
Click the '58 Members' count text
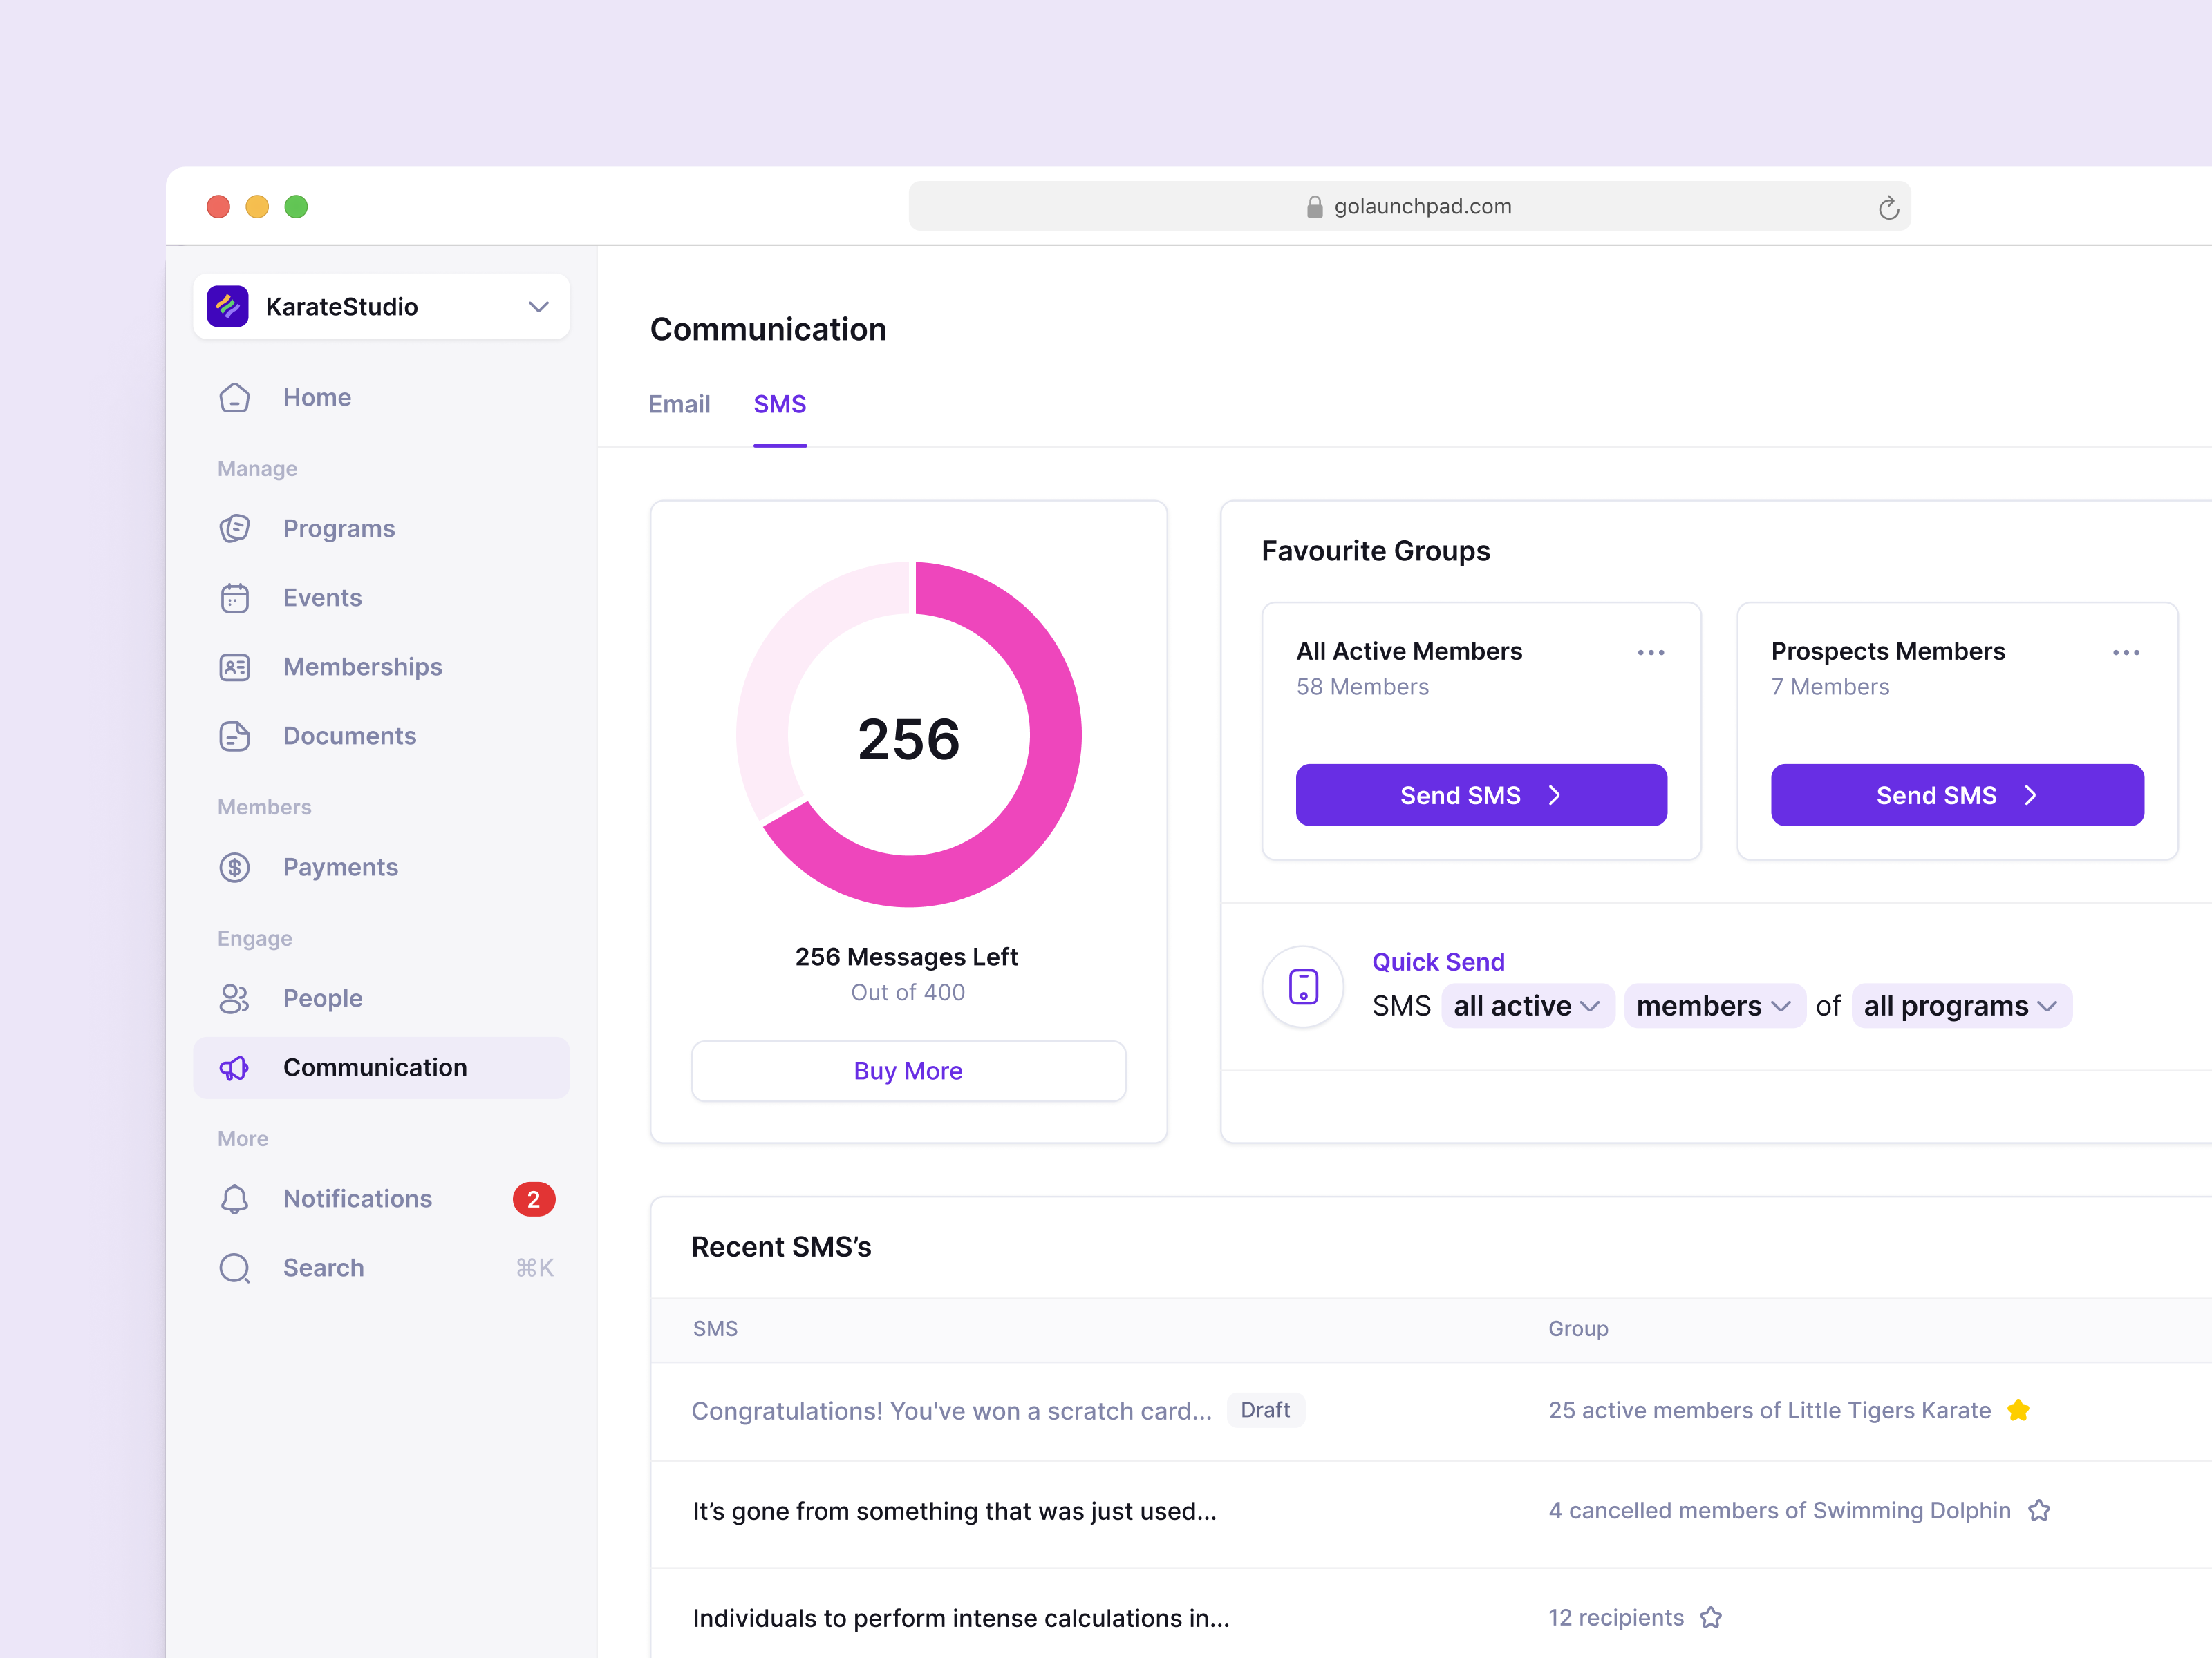pos(1362,687)
